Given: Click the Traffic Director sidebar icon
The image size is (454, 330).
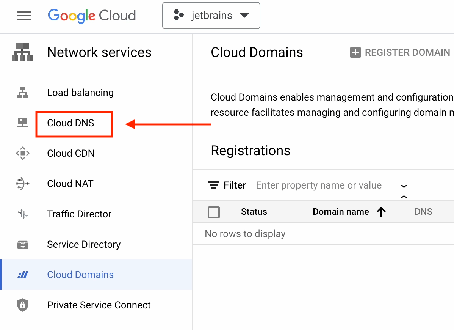Looking at the screenshot, I should pyautogui.click(x=23, y=214).
